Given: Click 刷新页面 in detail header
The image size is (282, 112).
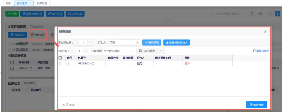Looking at the screenshot, I should [x=37, y=27].
